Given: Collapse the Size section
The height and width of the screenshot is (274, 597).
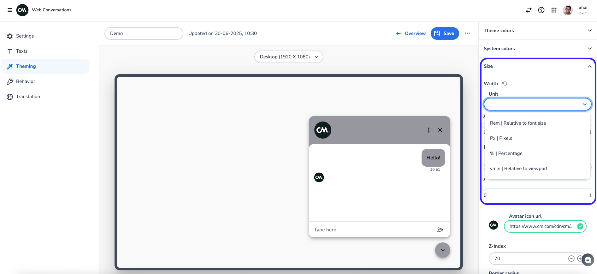Looking at the screenshot, I should click(589, 66).
